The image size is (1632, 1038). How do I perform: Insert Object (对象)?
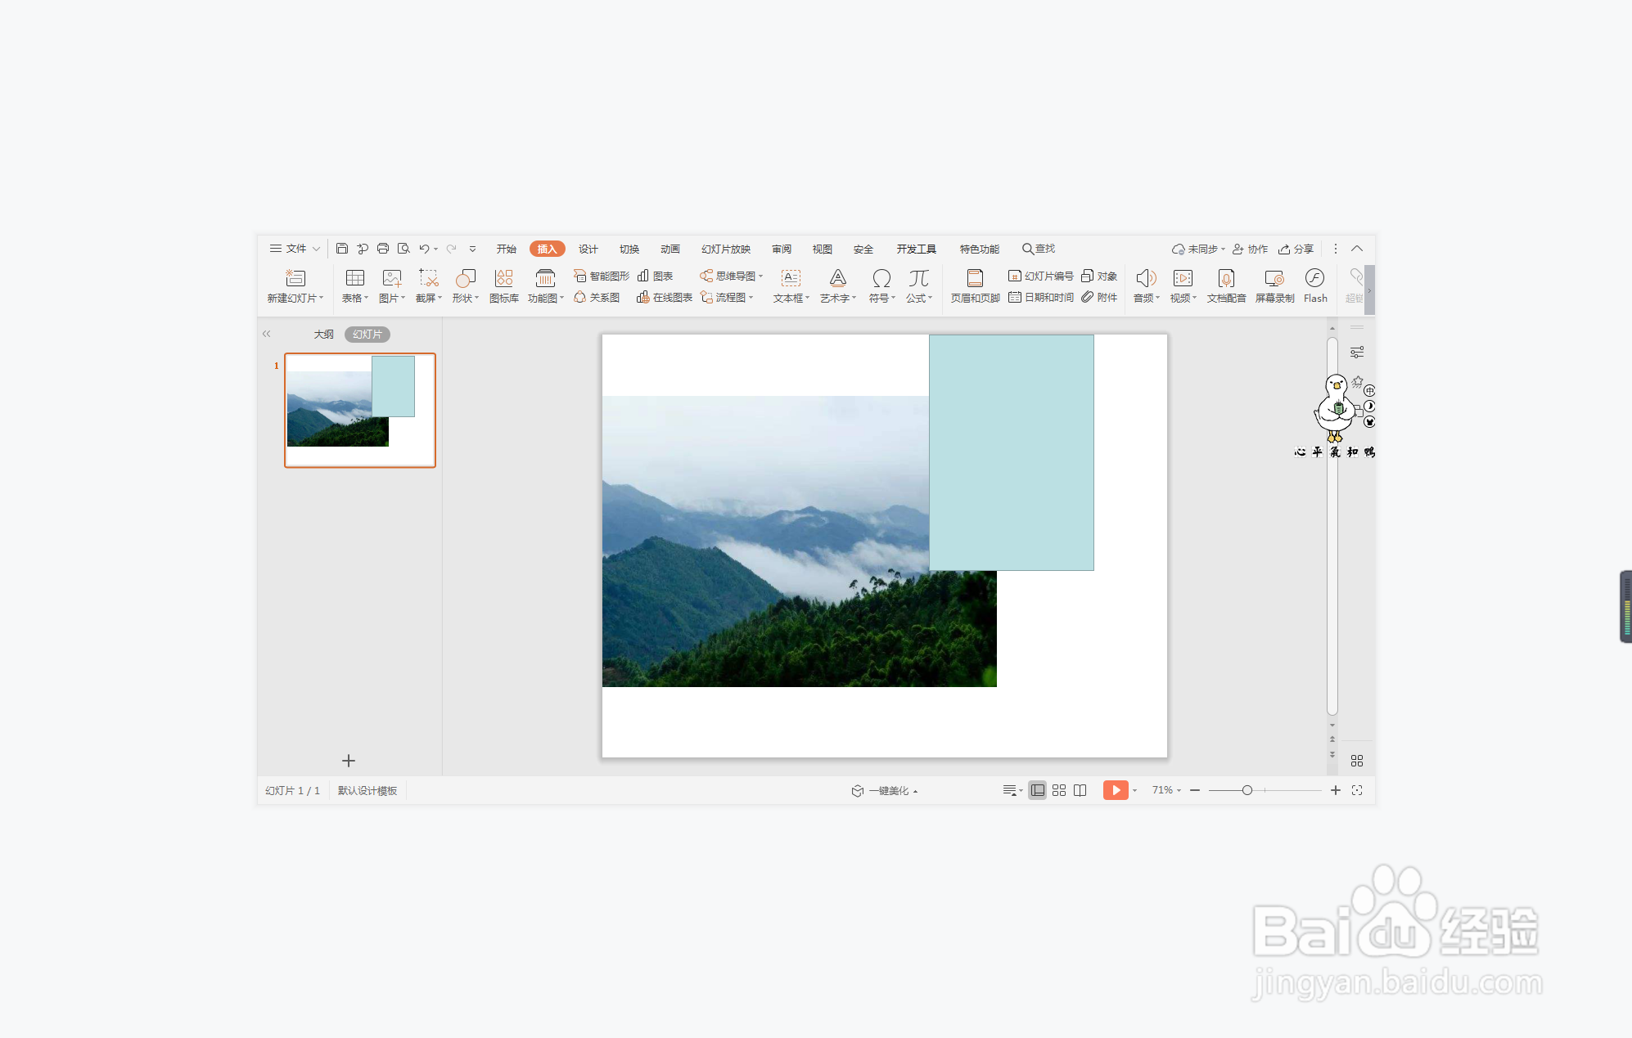1099,276
